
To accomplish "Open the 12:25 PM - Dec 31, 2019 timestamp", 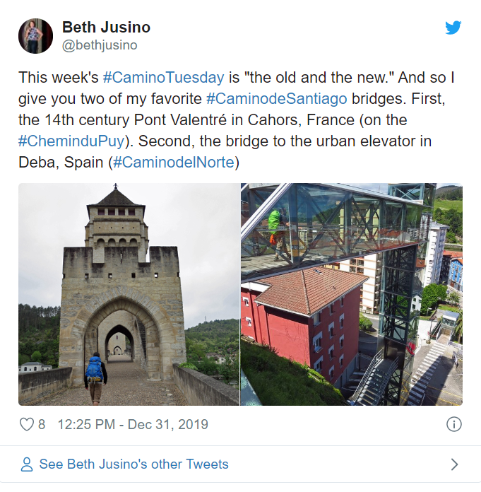I will pyautogui.click(x=133, y=424).
